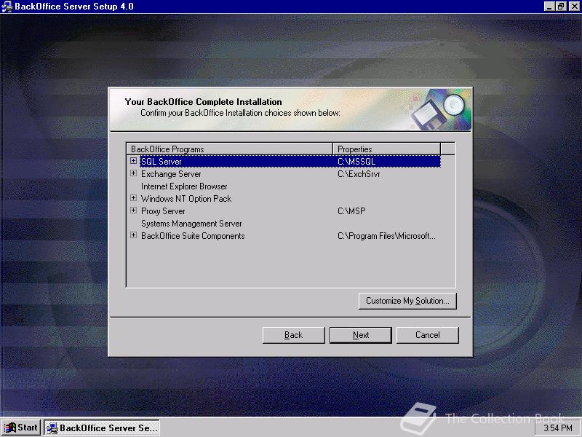Screen dimensions: 582x437
Task: Select Internet Explorer Browser entry
Action: point(184,186)
